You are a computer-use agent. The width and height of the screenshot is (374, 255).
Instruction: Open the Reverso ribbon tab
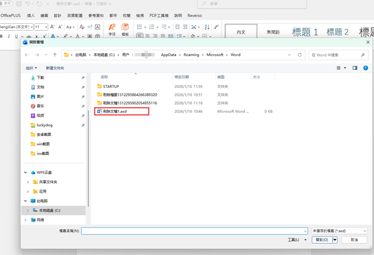195,15
